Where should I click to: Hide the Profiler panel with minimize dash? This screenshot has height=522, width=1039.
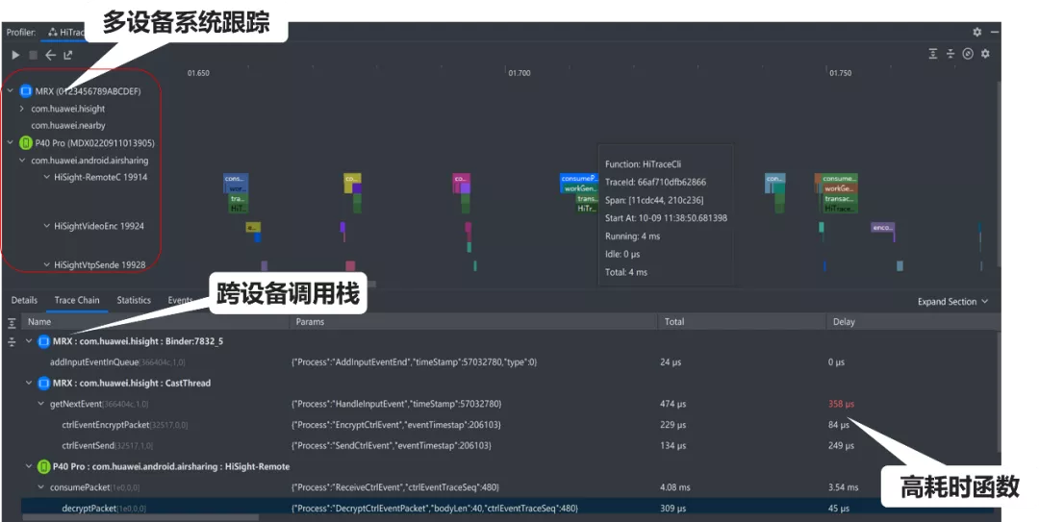coord(994,32)
